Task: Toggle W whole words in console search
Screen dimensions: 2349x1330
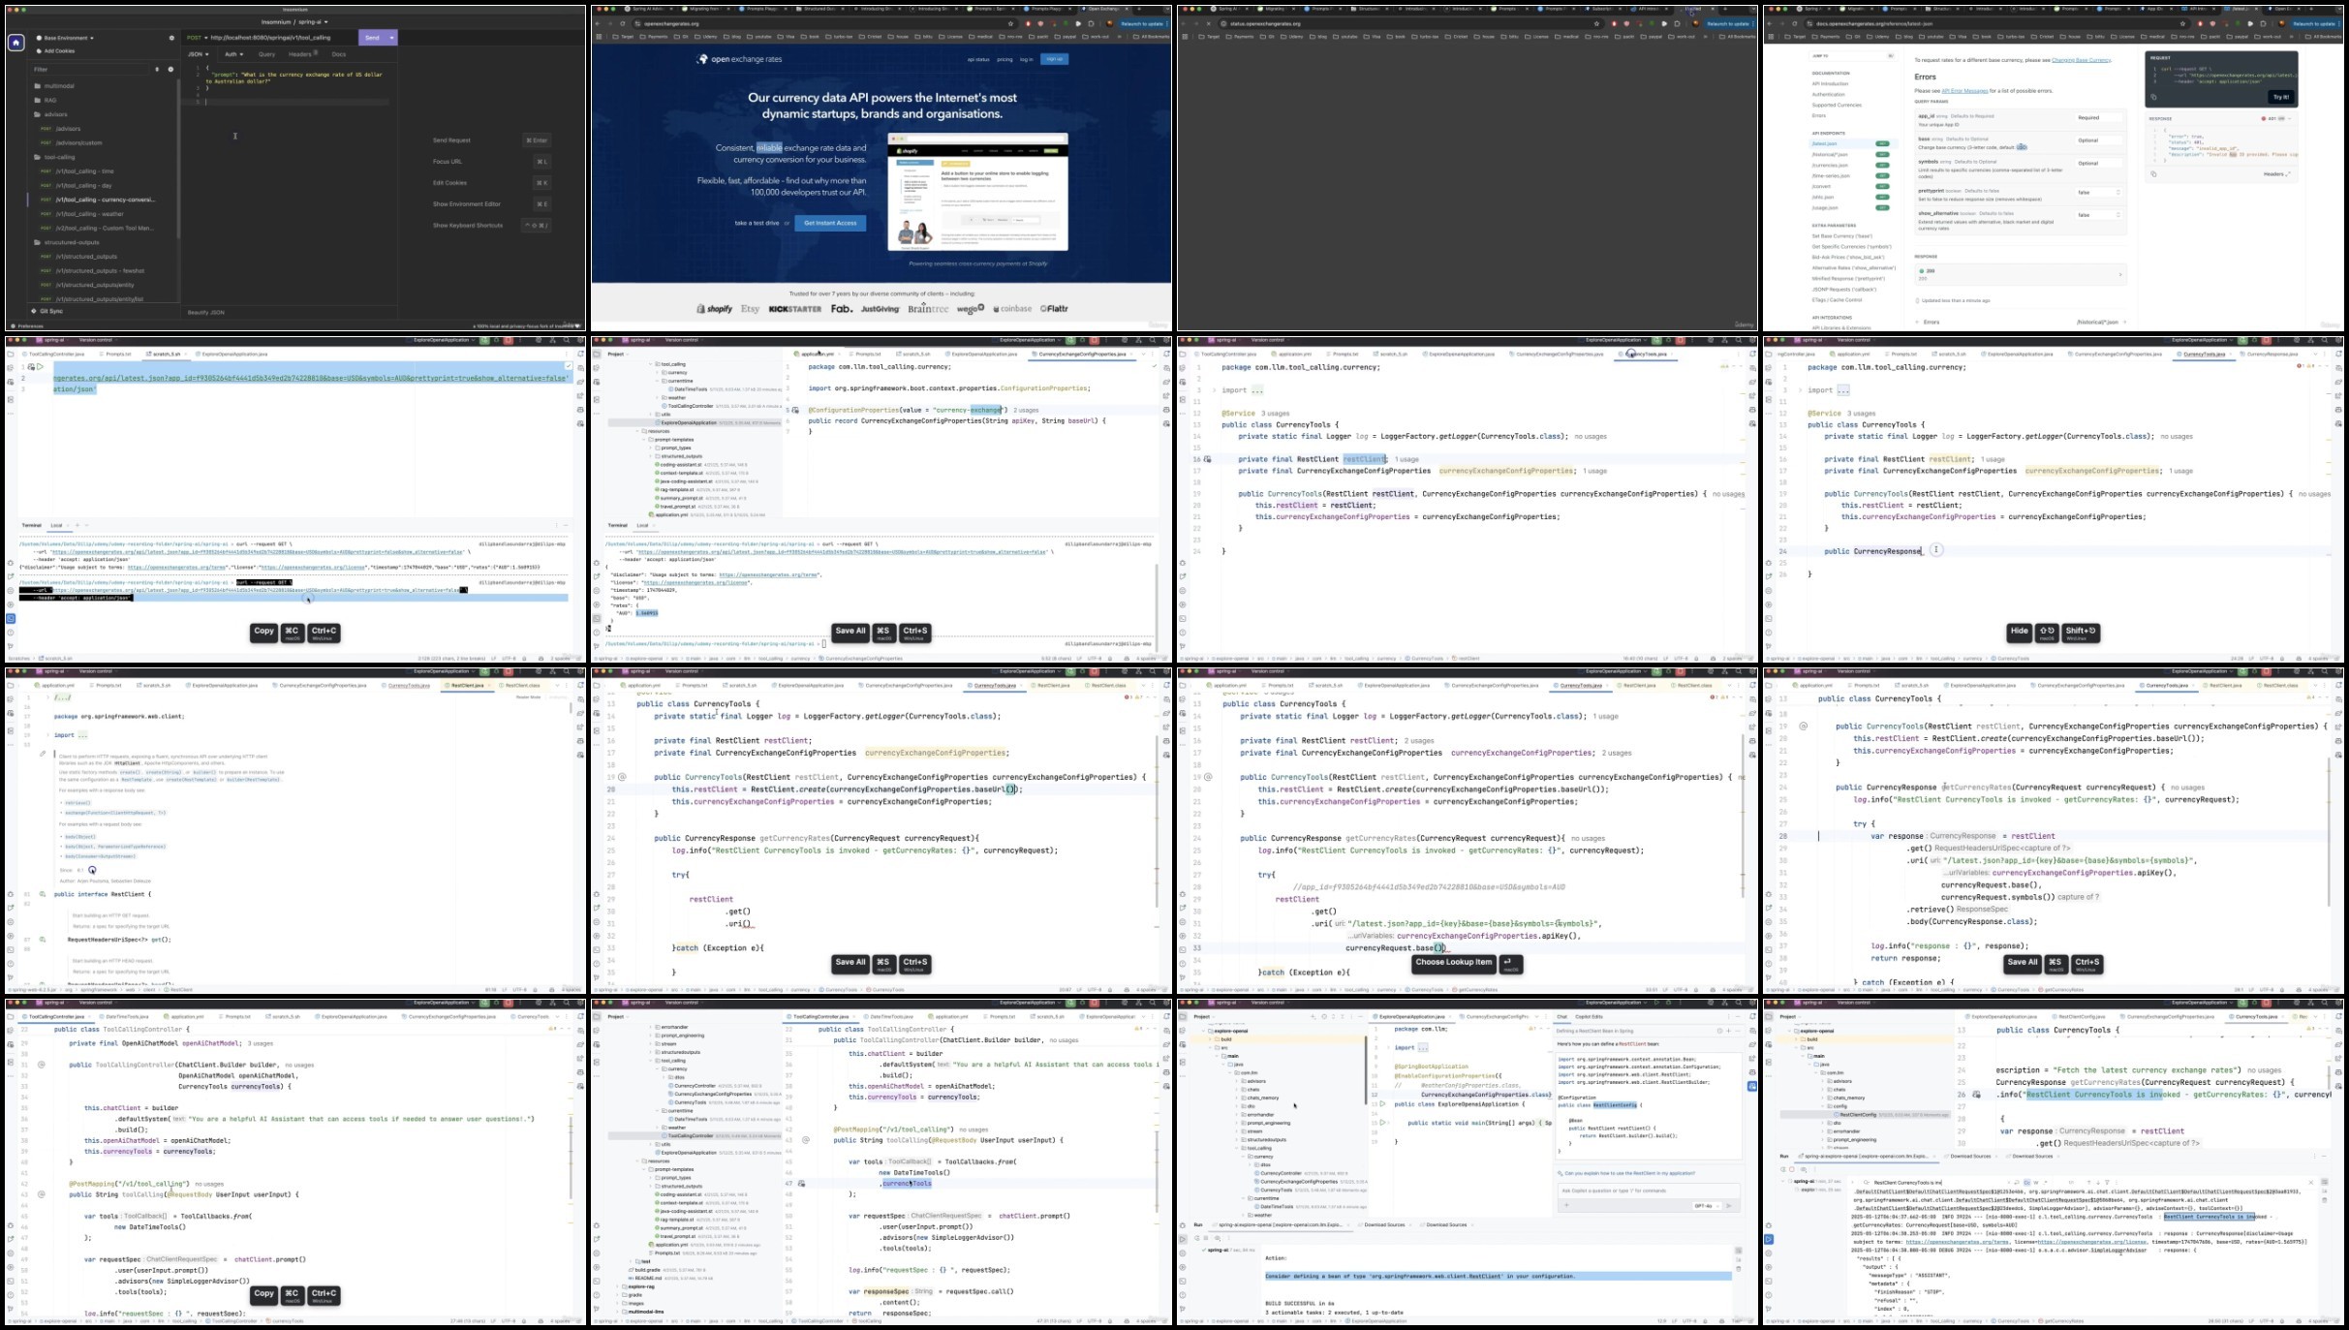Action: pos(2036,1183)
